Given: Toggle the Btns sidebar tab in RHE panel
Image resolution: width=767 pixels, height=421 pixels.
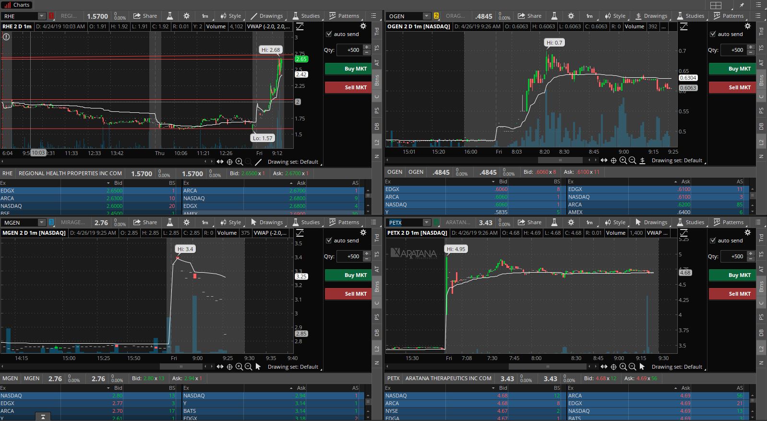Looking at the screenshot, I should pyautogui.click(x=377, y=80).
